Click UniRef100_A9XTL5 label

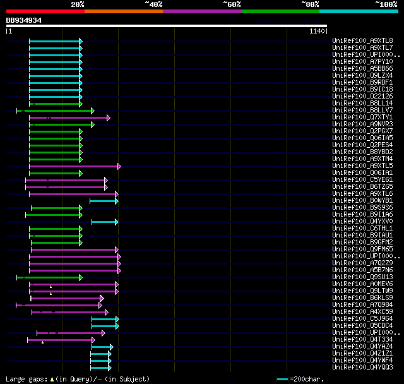(362, 165)
